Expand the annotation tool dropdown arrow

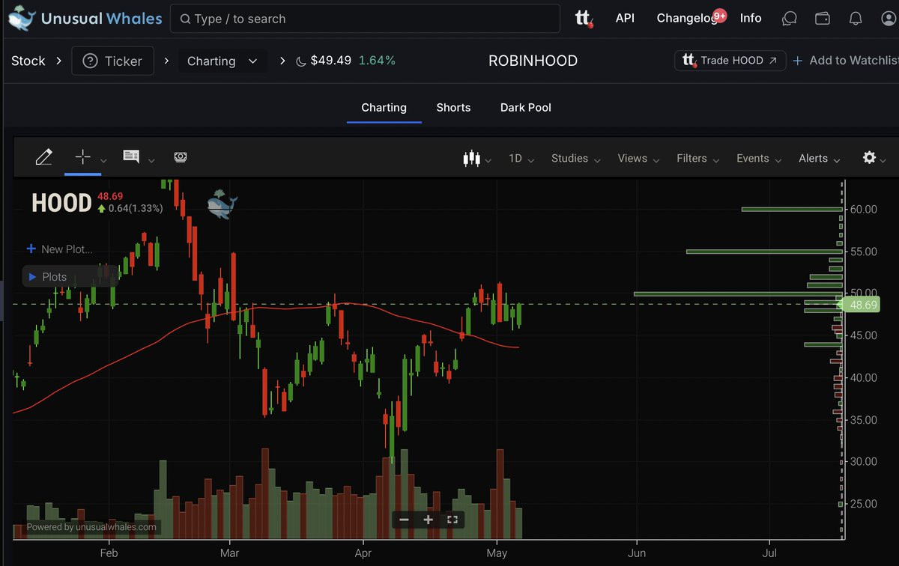click(151, 160)
